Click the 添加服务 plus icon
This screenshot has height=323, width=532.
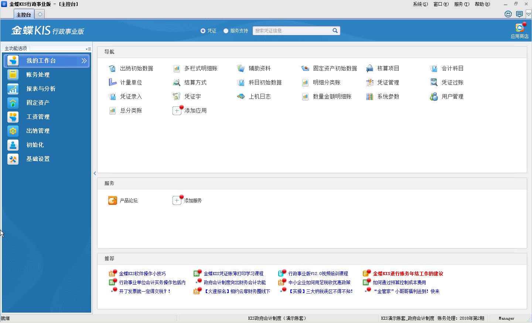click(x=177, y=200)
